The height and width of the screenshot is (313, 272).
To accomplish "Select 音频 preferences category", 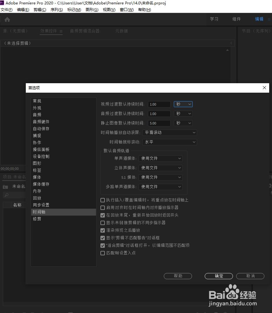I will point(63,115).
